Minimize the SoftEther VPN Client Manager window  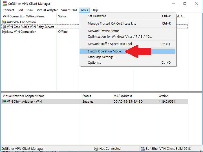(173, 4)
